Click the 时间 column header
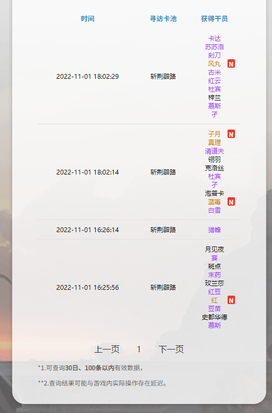 (87, 19)
